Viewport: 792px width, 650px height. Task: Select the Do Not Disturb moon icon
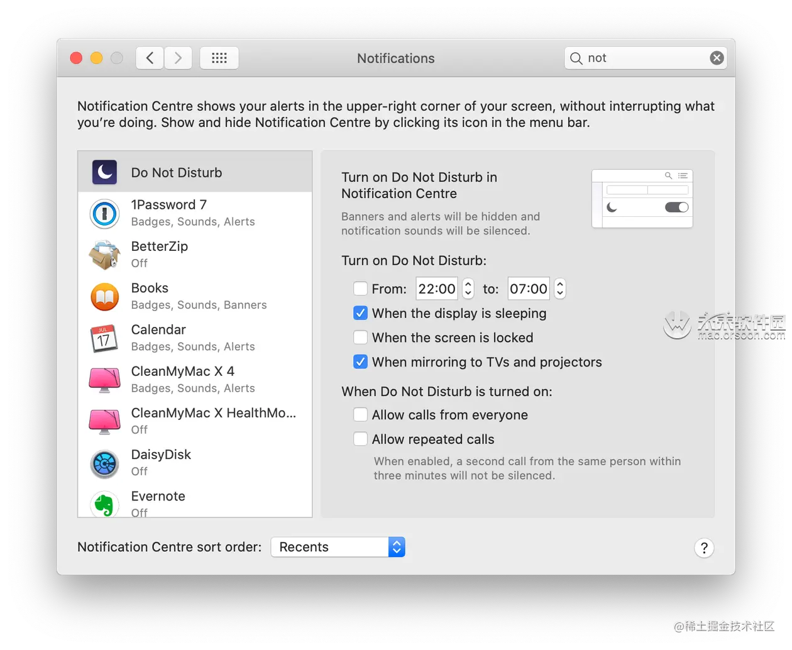pos(104,172)
